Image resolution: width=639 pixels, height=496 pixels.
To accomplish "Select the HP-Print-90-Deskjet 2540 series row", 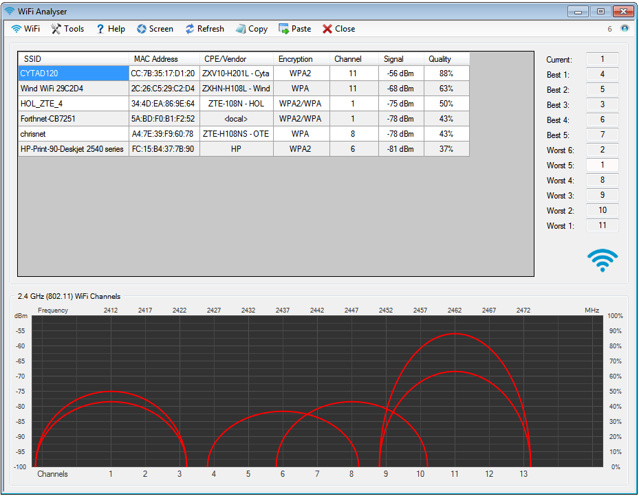I will [x=73, y=149].
